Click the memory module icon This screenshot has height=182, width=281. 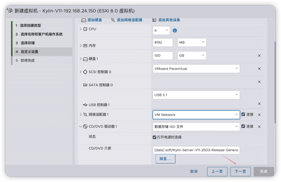(x=85, y=46)
